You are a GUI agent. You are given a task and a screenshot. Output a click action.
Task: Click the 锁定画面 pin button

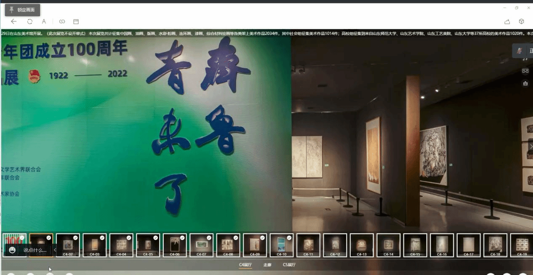coord(22,10)
